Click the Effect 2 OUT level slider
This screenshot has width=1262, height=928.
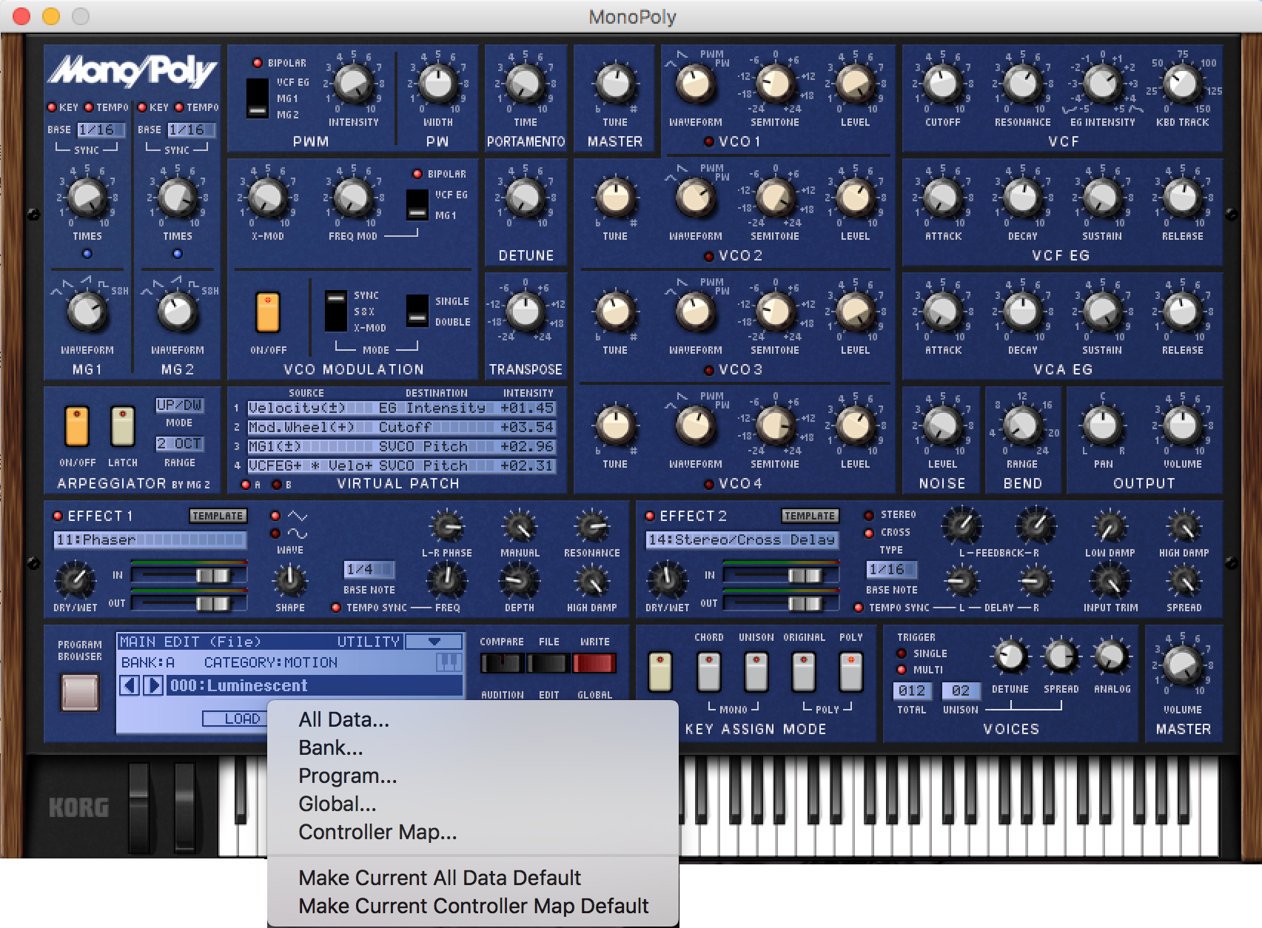coord(805,603)
